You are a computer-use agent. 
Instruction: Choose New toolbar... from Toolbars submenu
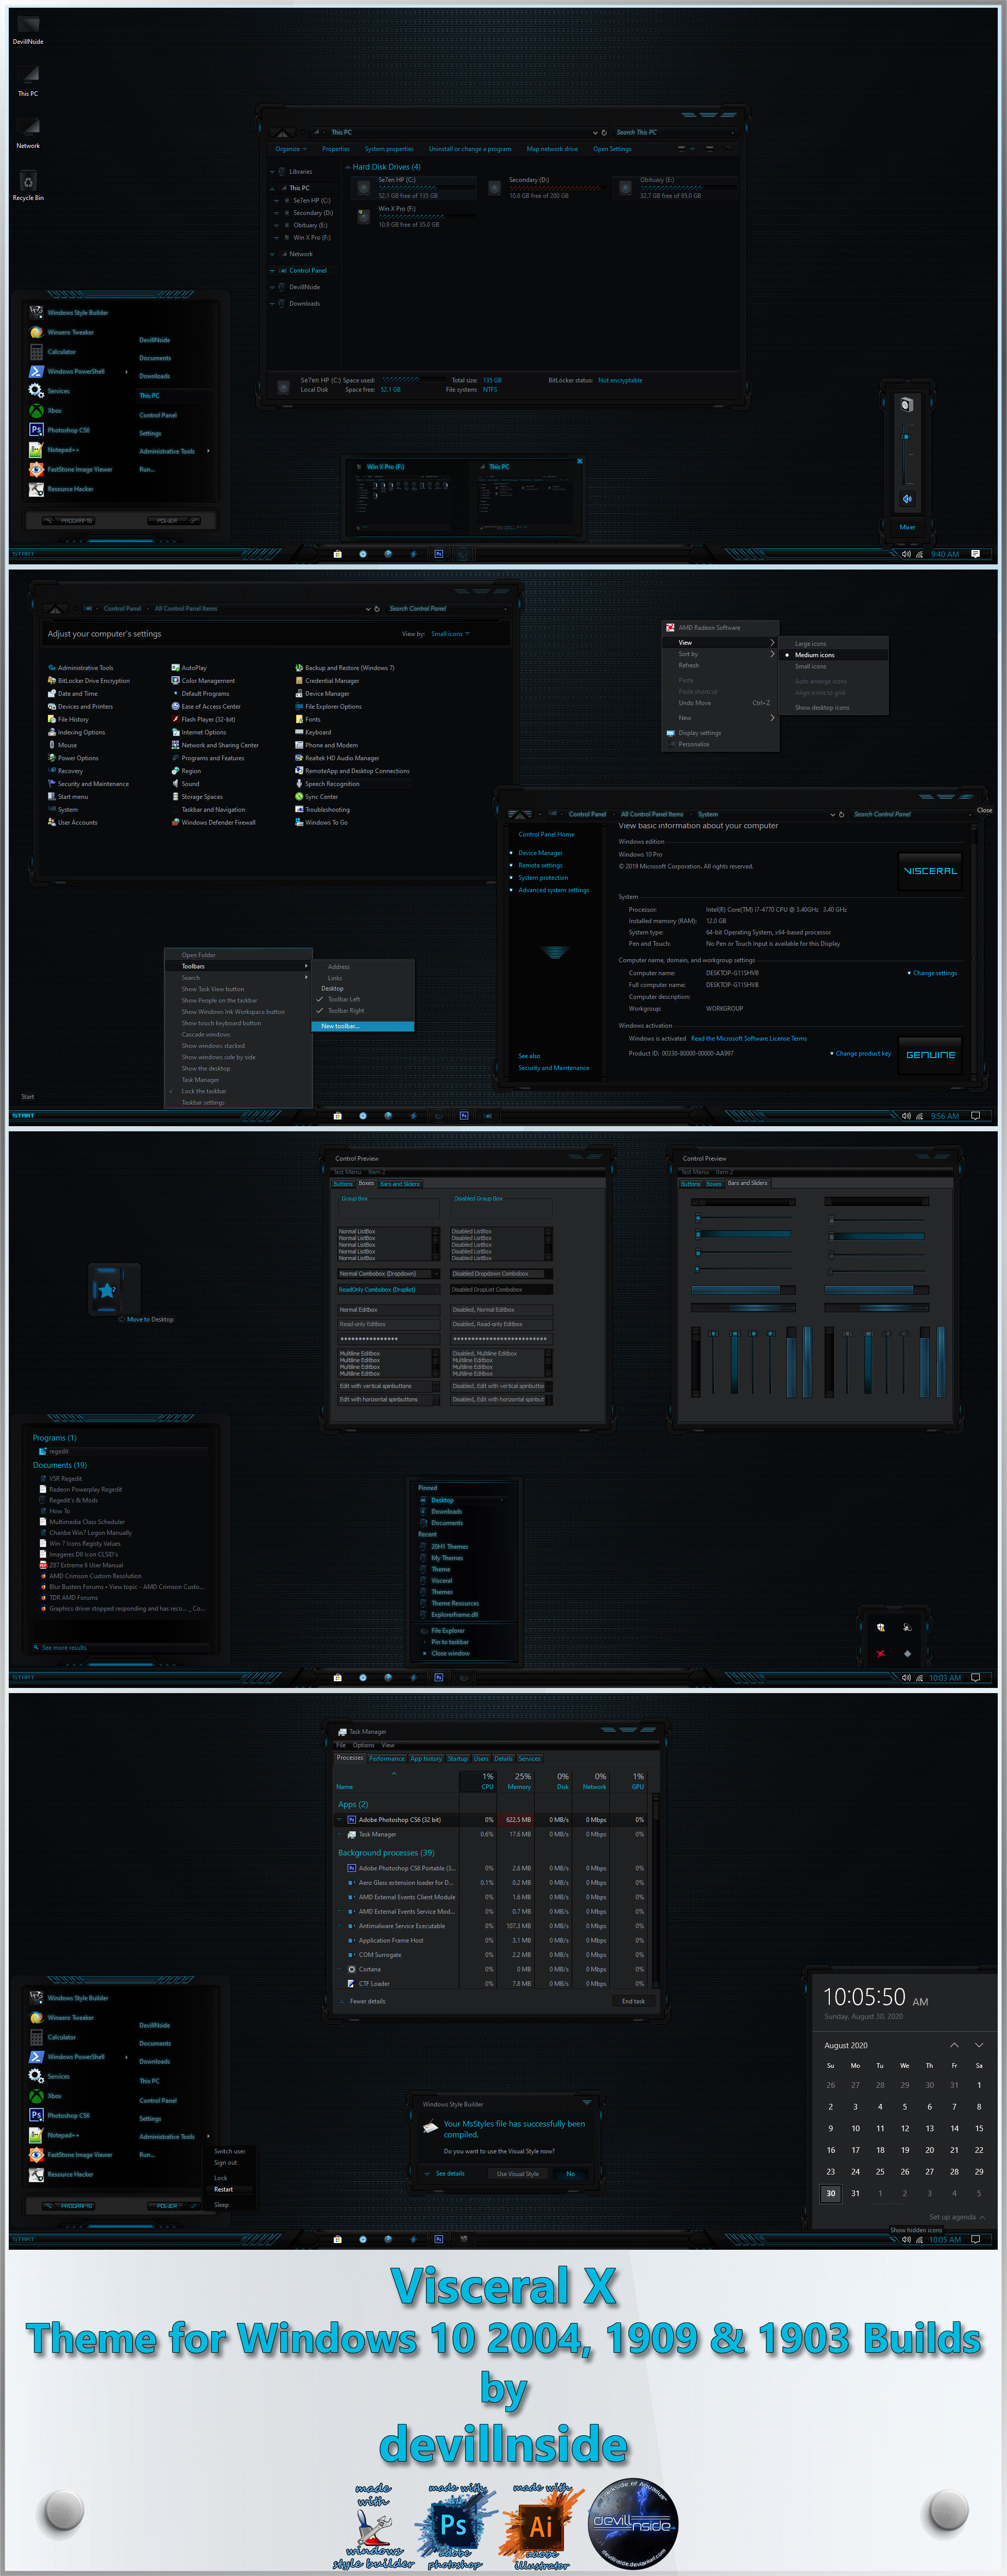coord(364,1026)
